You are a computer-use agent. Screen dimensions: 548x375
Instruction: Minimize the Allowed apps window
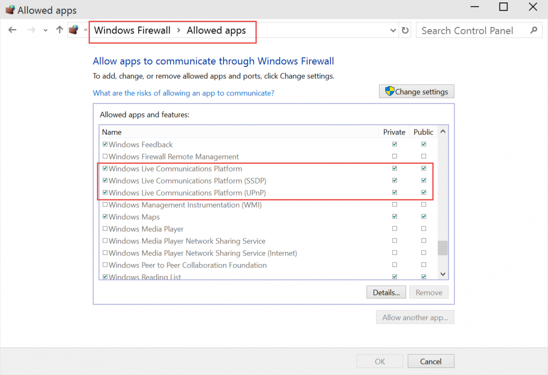pyautogui.click(x=474, y=6)
